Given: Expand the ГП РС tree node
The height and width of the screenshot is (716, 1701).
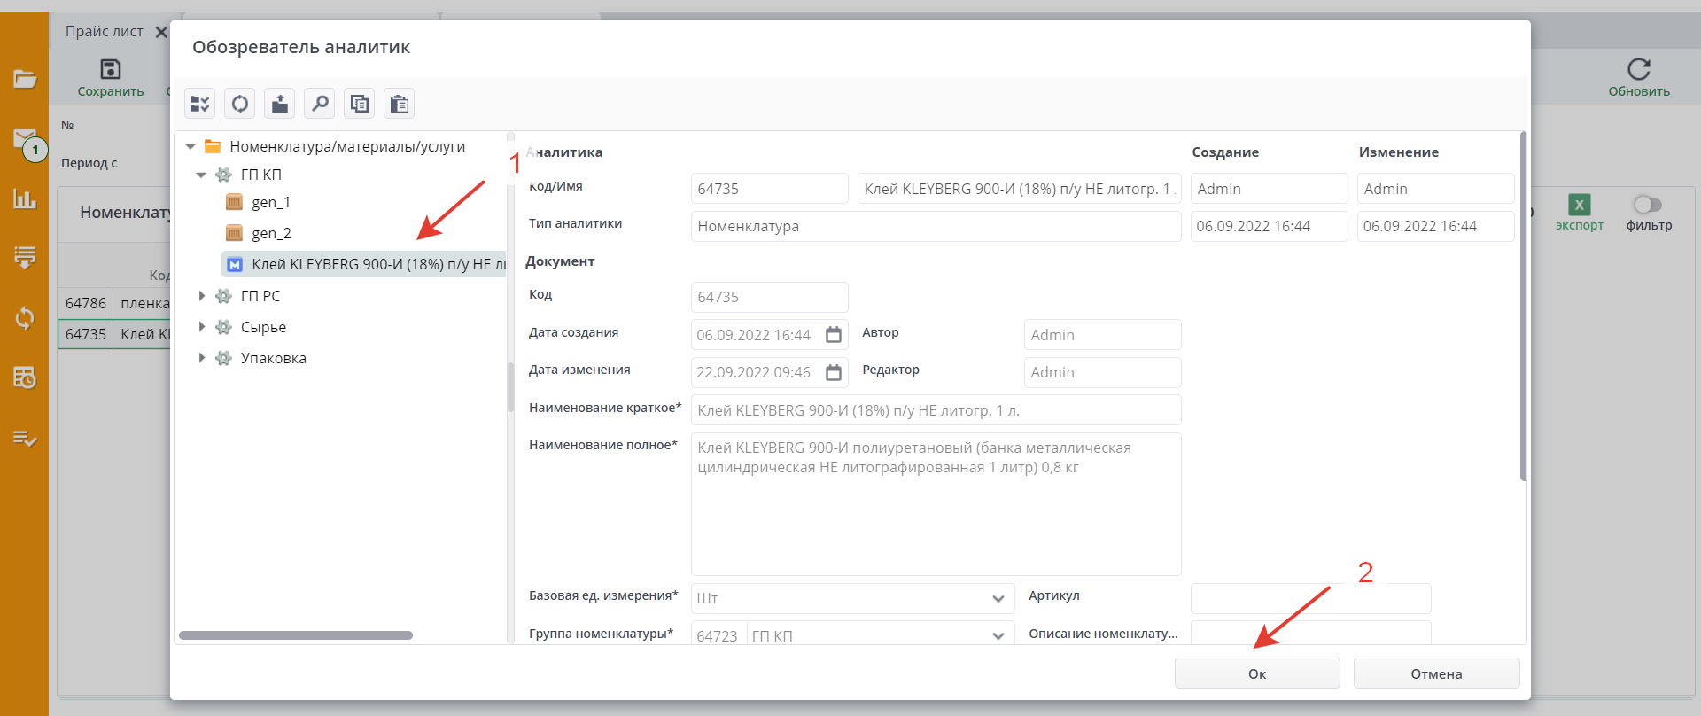Looking at the screenshot, I should (x=202, y=296).
